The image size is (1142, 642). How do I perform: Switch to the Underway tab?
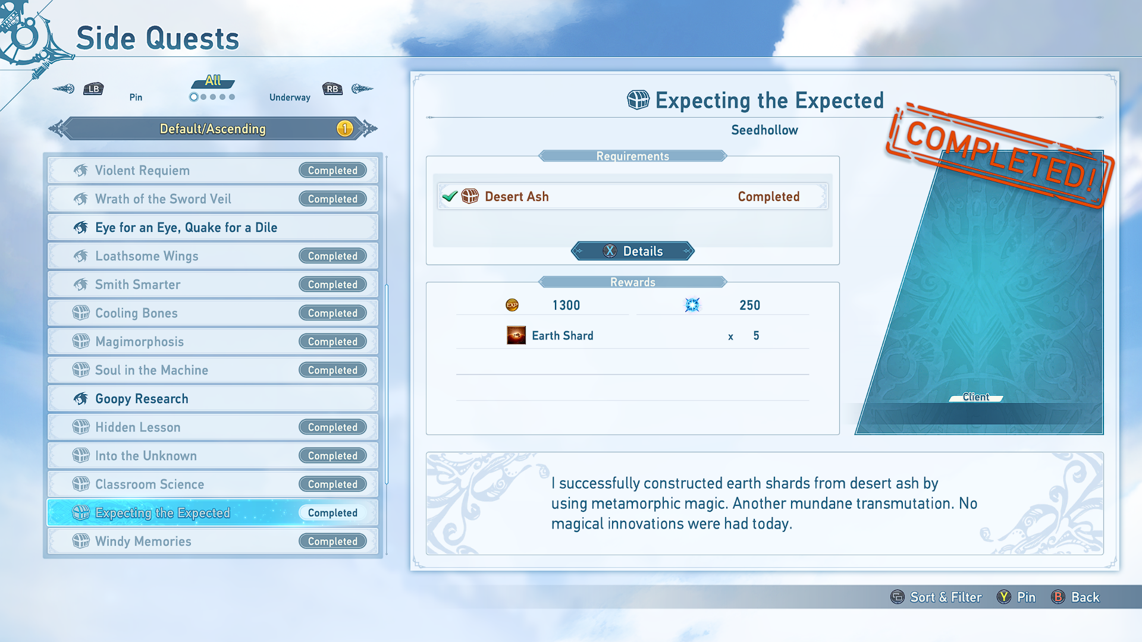(290, 97)
